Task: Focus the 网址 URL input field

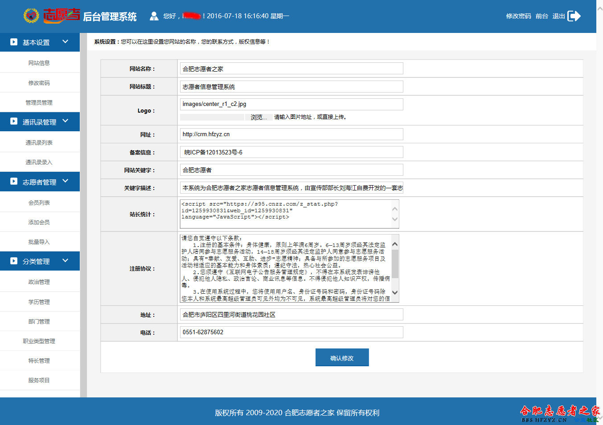Action: tap(291, 134)
